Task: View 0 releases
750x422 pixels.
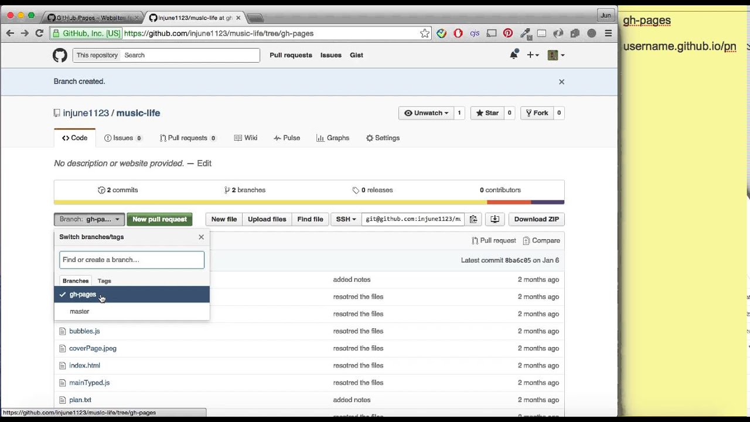Action: [x=373, y=190]
